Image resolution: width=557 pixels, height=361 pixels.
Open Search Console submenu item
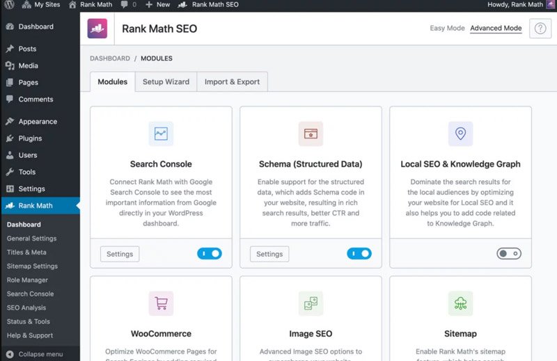(30, 294)
